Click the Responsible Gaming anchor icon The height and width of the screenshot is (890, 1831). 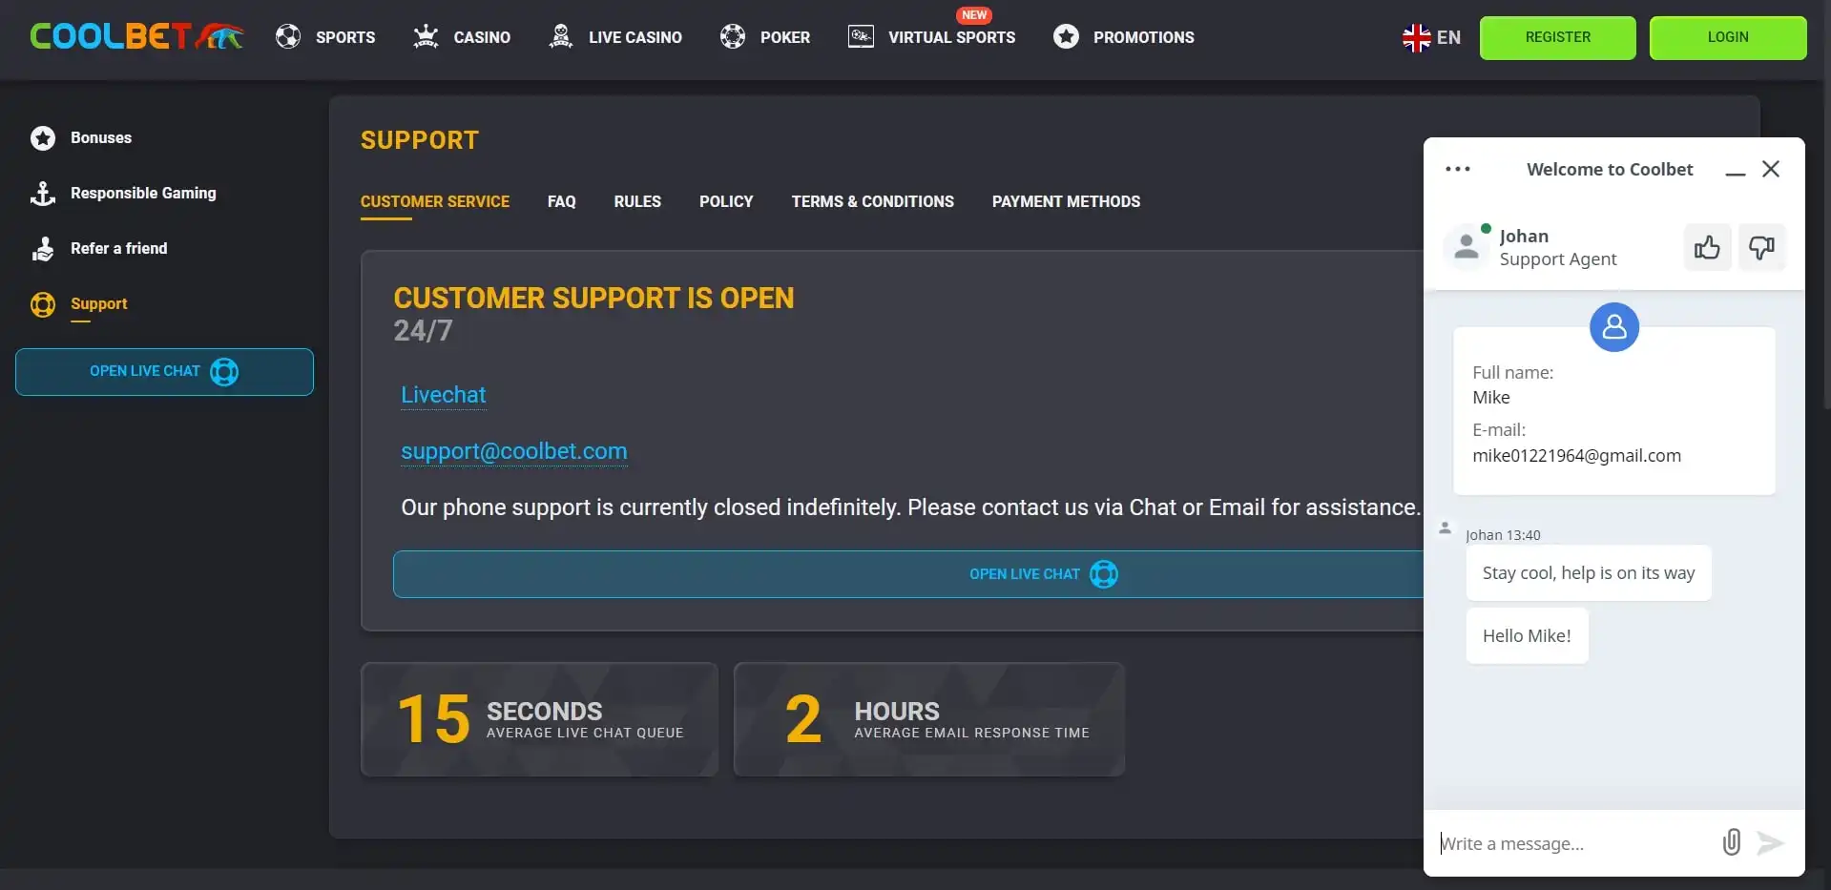pyautogui.click(x=43, y=194)
